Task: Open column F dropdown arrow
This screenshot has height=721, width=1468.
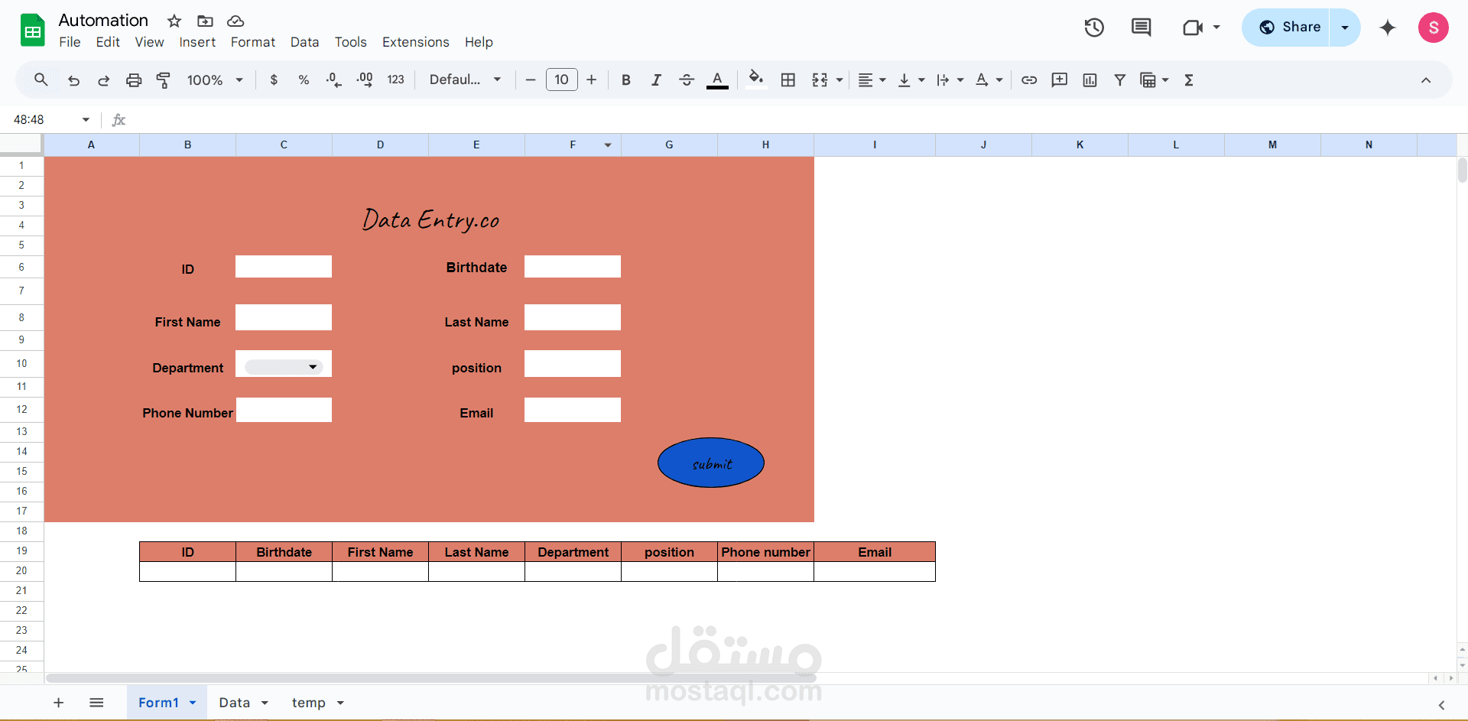Action: (608, 145)
